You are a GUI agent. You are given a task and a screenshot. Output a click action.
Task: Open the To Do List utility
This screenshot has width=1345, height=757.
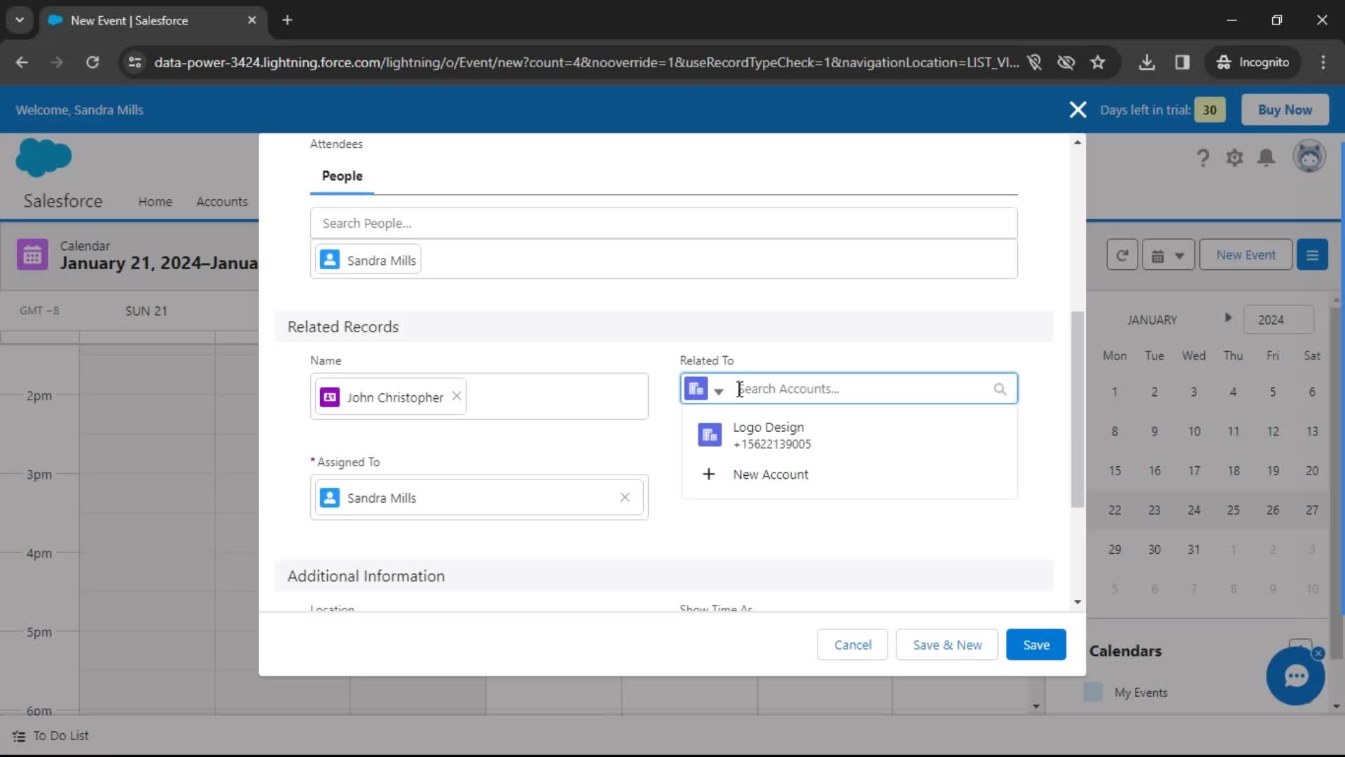[50, 736]
